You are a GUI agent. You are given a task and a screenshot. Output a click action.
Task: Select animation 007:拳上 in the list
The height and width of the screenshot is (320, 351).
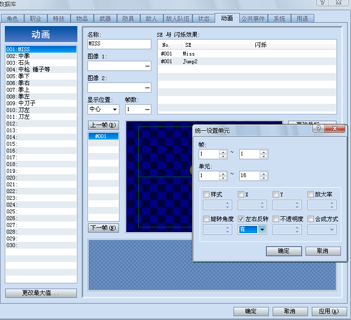[41, 90]
